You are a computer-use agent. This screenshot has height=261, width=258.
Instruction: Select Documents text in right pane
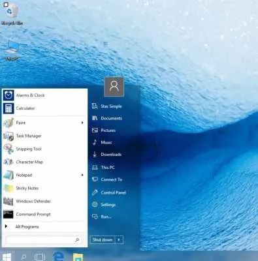(x=112, y=118)
